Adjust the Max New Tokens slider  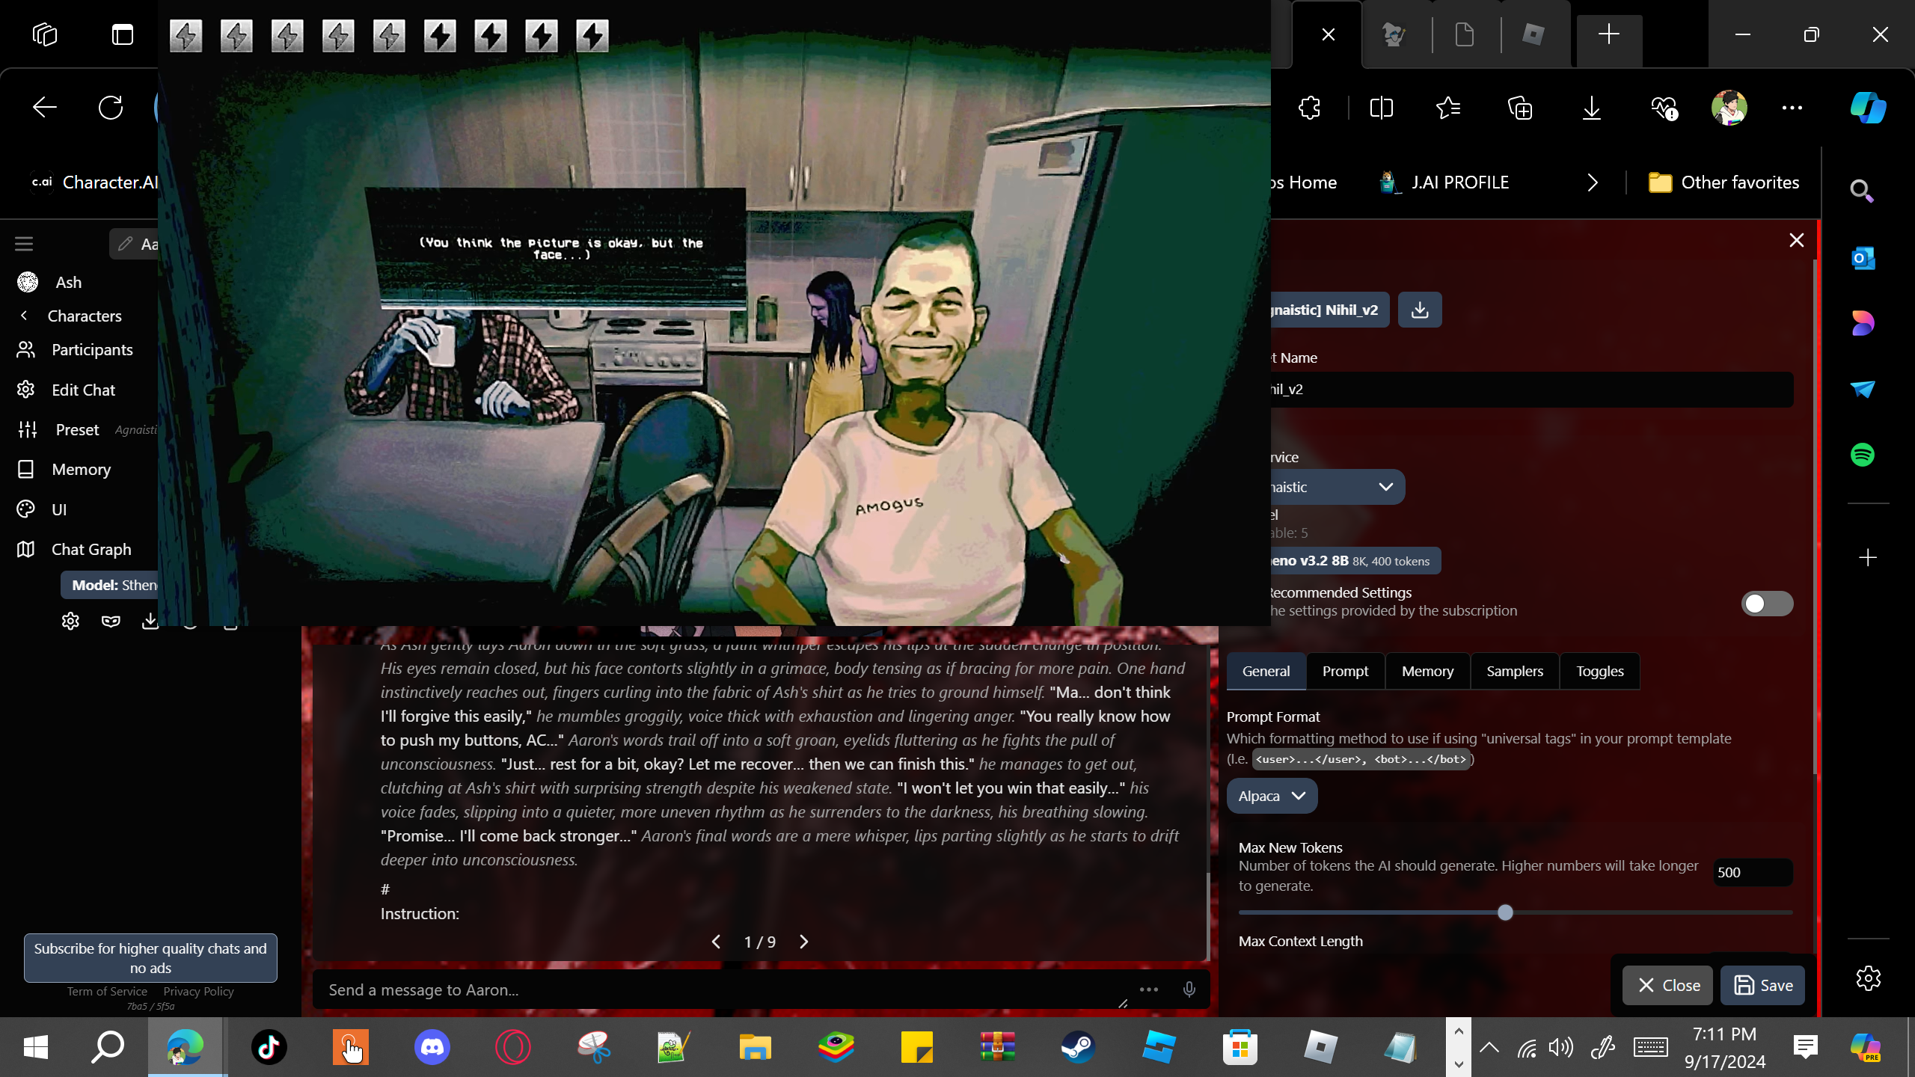coord(1505,912)
